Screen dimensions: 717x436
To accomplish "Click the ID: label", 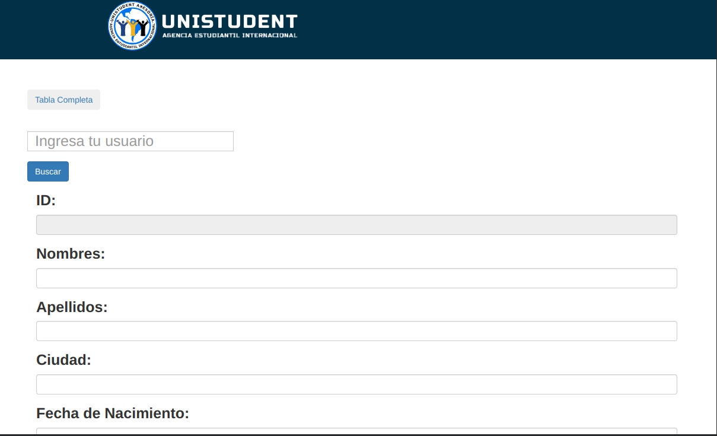I will (x=46, y=201).
